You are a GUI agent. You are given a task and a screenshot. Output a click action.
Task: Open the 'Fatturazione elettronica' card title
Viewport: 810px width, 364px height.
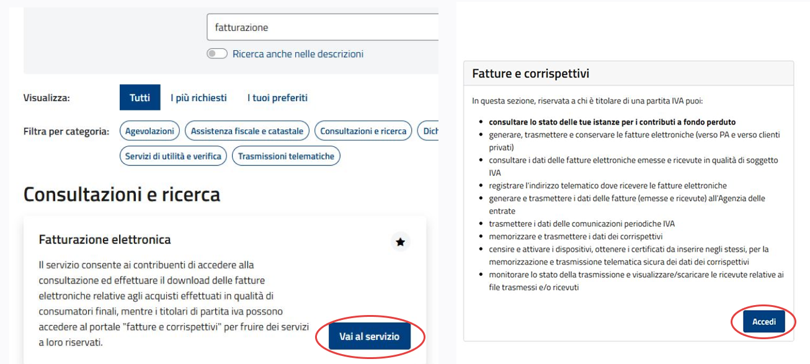pos(105,239)
